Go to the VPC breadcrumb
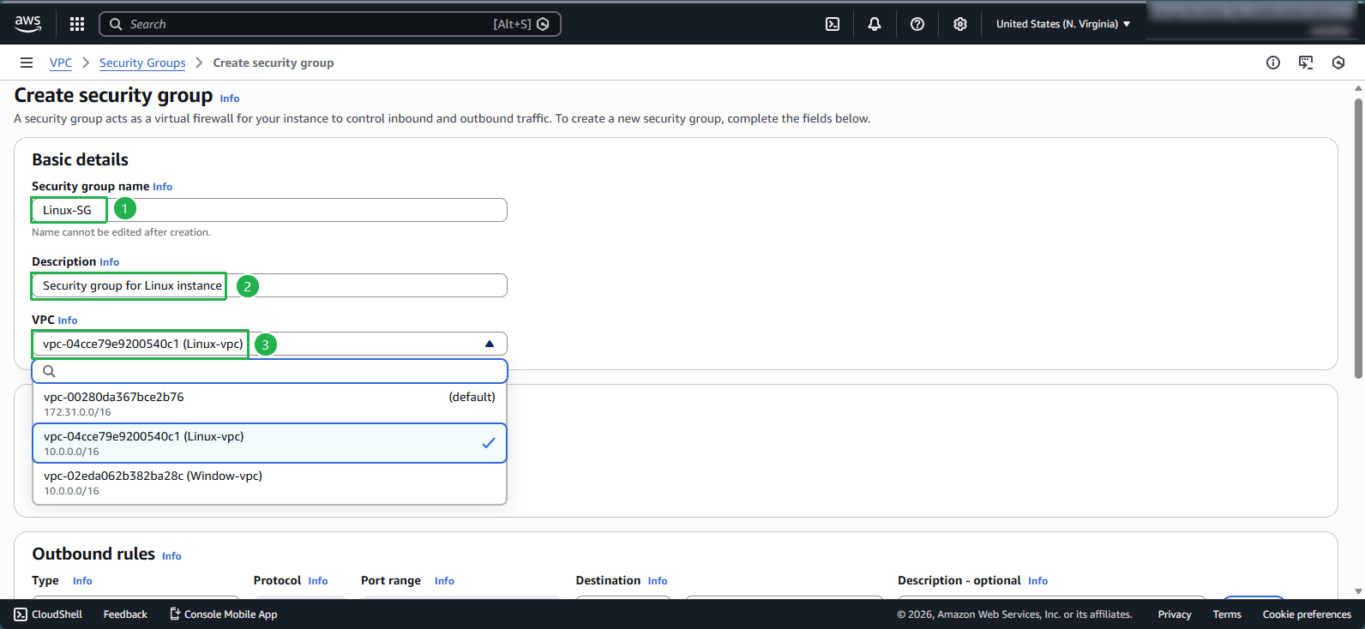 [x=61, y=63]
